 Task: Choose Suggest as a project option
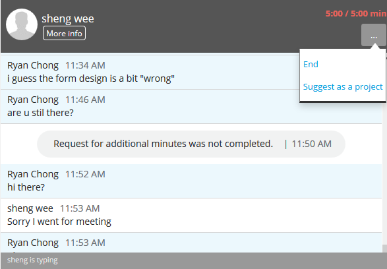pyautogui.click(x=343, y=86)
